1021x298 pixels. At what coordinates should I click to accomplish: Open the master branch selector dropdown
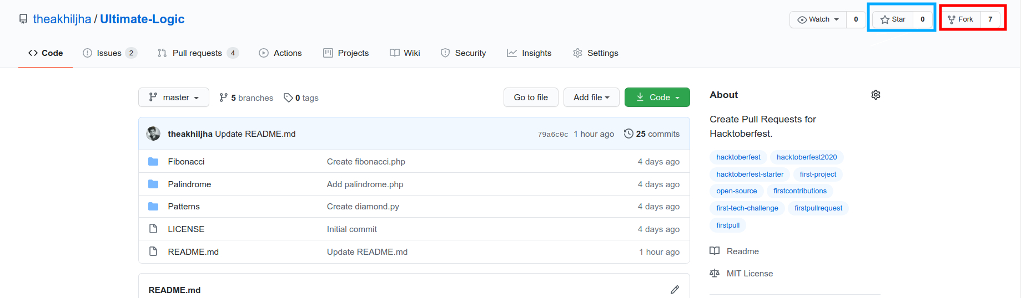[x=174, y=97]
